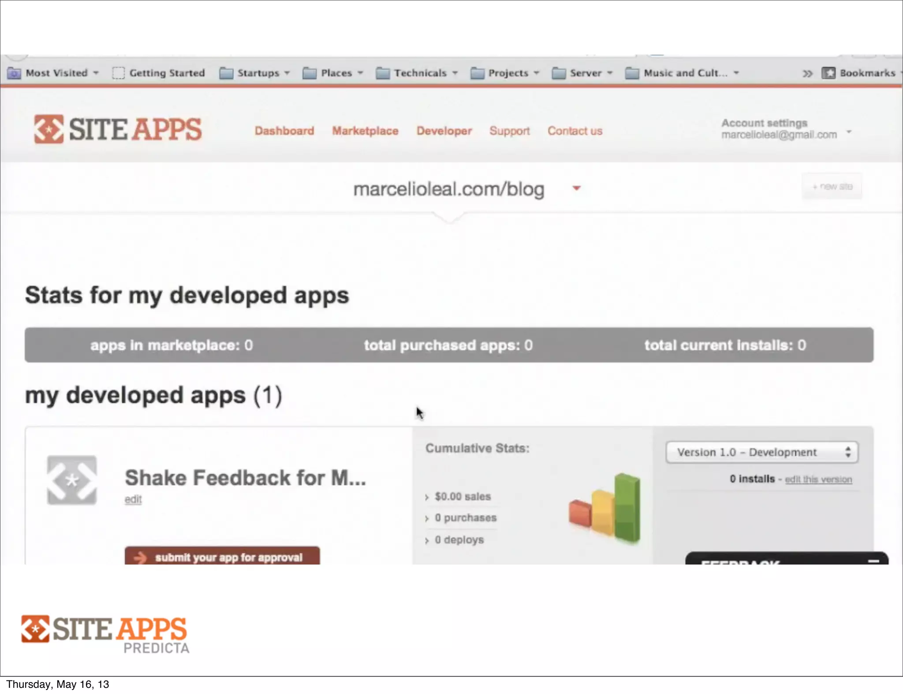This screenshot has height=694, width=903.
Task: Show hidden bookmarks with double-chevron
Action: tap(807, 74)
